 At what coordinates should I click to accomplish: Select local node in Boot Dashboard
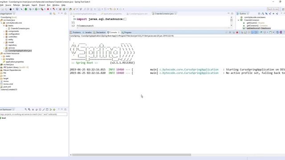4,118
